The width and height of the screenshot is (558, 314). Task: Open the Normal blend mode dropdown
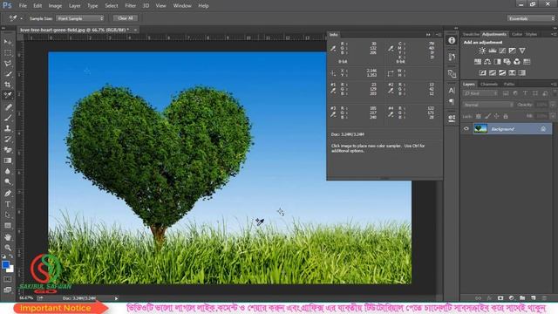(488, 105)
